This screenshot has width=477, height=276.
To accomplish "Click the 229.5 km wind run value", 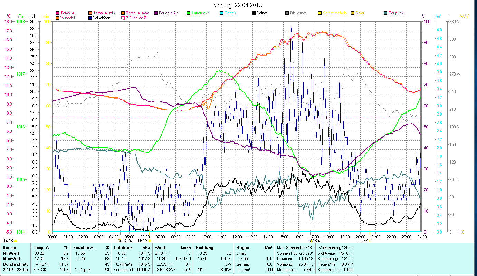I will click(x=165, y=264).
